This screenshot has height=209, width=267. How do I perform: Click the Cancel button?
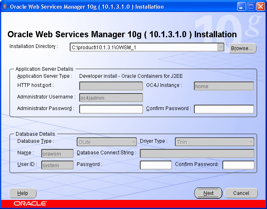coord(241,193)
